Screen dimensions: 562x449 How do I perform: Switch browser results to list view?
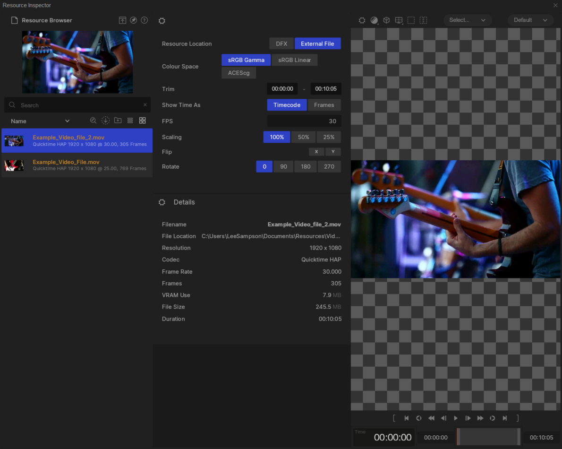(x=130, y=121)
